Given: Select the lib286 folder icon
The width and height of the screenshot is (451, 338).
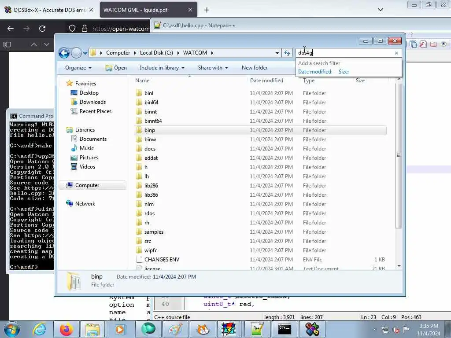Looking at the screenshot, I should (139, 185).
